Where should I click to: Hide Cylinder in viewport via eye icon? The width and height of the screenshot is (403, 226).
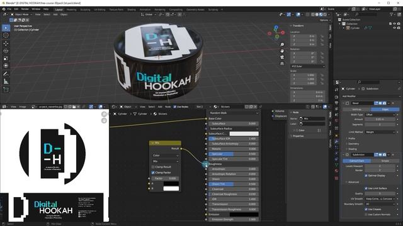[394, 28]
